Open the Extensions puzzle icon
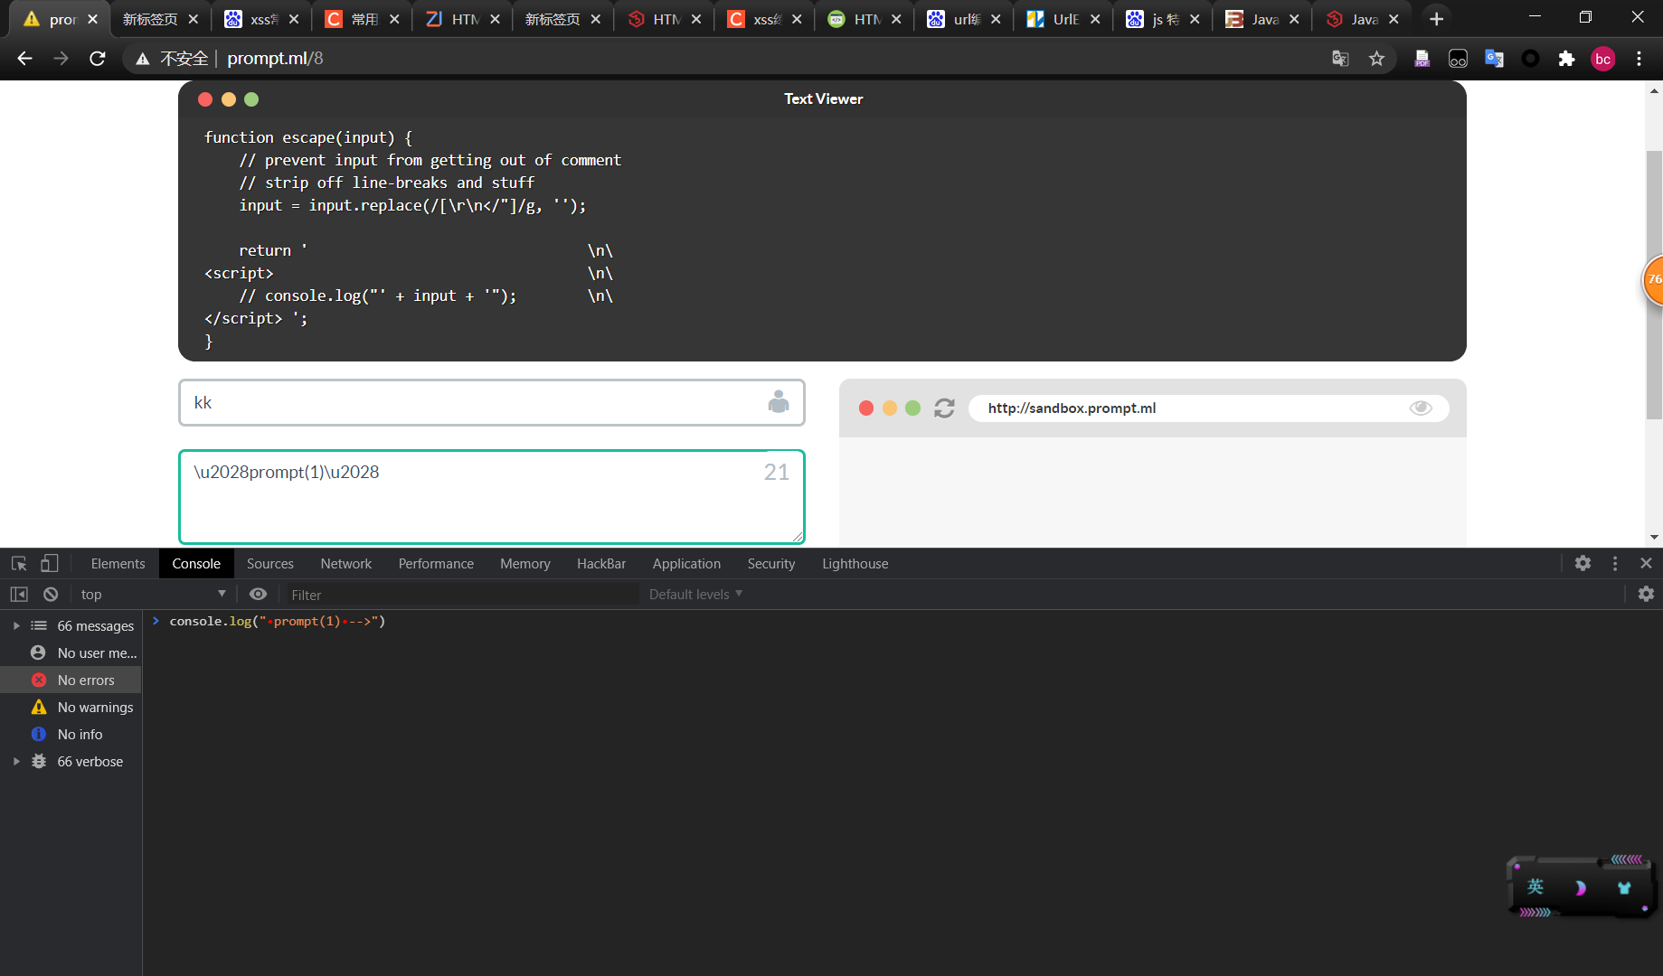 click(x=1566, y=59)
